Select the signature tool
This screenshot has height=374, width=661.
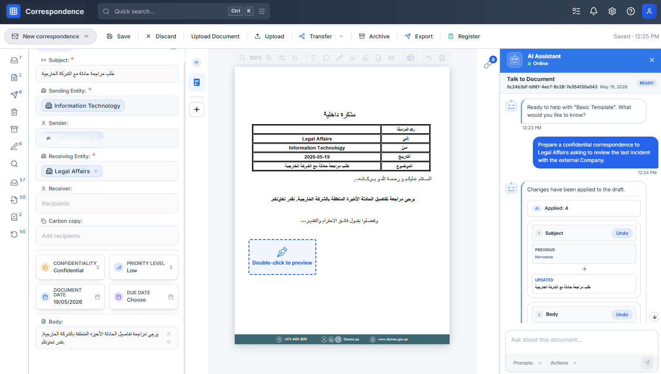365,58
